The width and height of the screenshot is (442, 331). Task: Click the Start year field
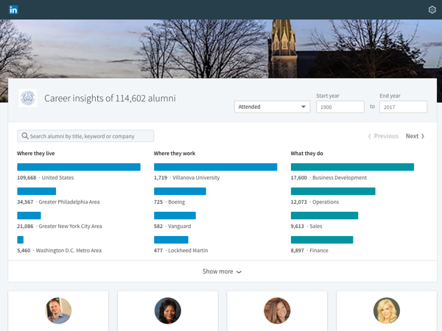point(340,107)
